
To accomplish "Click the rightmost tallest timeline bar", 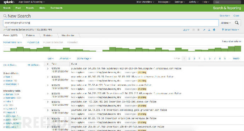I will click(x=238, y=49).
